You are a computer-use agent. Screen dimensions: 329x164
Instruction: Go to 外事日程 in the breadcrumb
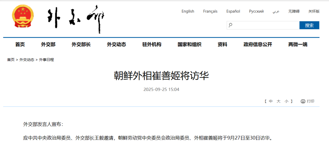coord(46,60)
